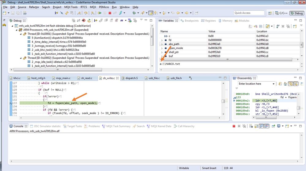Click the red Terminate icon in Console view
The width and height of the screenshot is (306, 171).
click(x=234, y=126)
